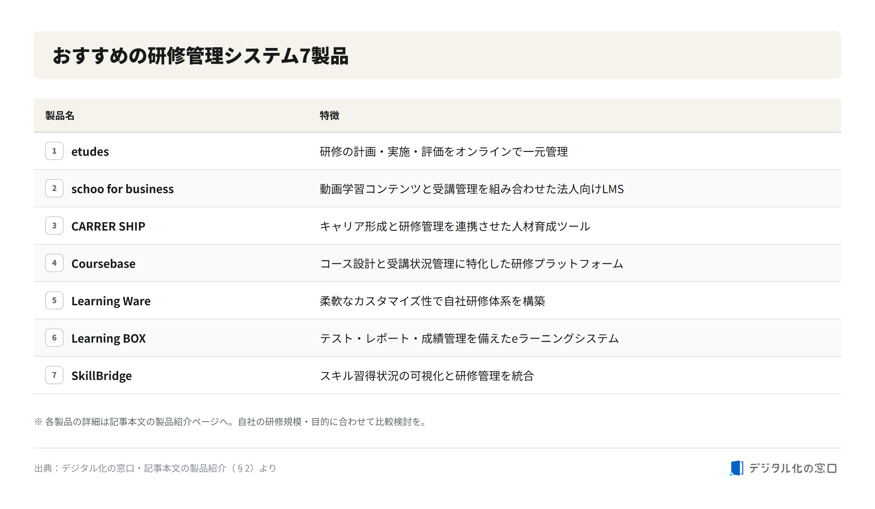Click the source line 出典:デジタル化の窓口
This screenshot has width=875, height=509.
point(155,468)
